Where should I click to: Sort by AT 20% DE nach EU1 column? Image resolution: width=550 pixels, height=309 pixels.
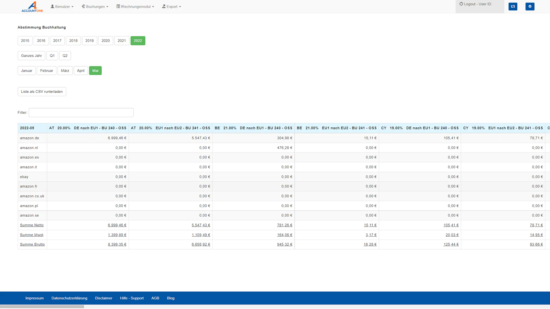(88, 128)
